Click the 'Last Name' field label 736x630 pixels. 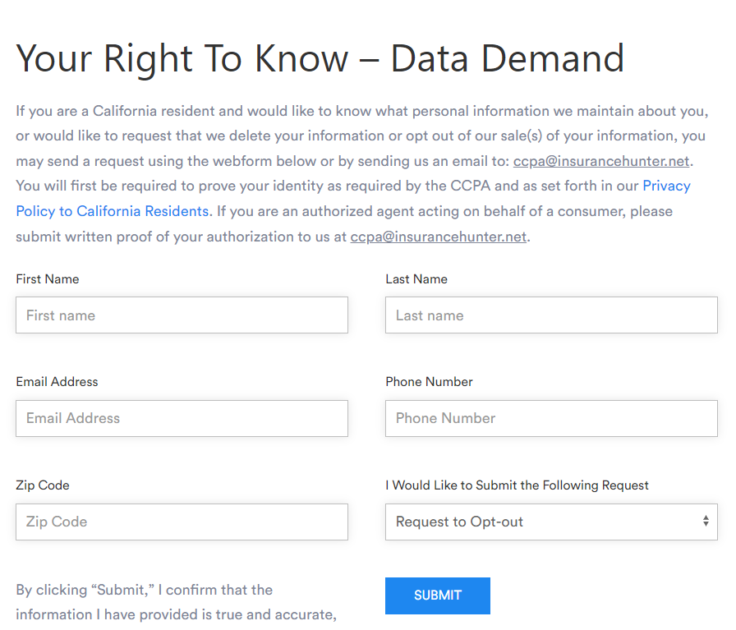click(416, 279)
